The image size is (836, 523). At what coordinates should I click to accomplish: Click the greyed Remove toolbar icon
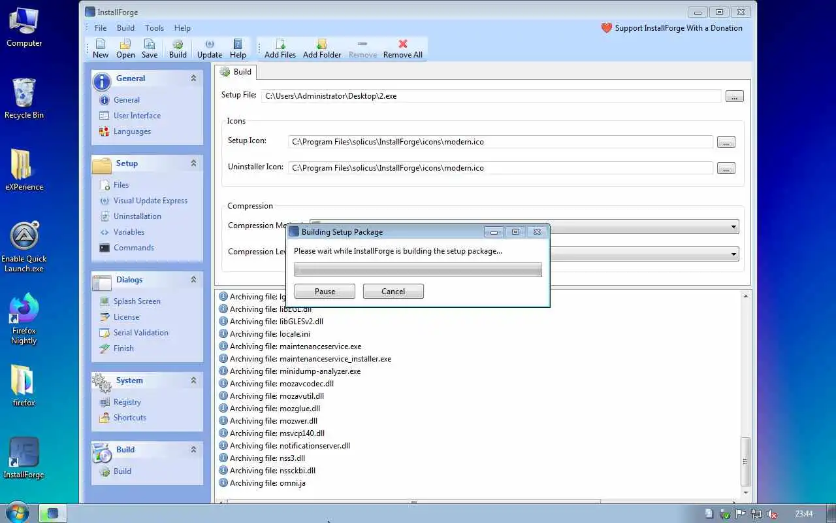[362, 48]
